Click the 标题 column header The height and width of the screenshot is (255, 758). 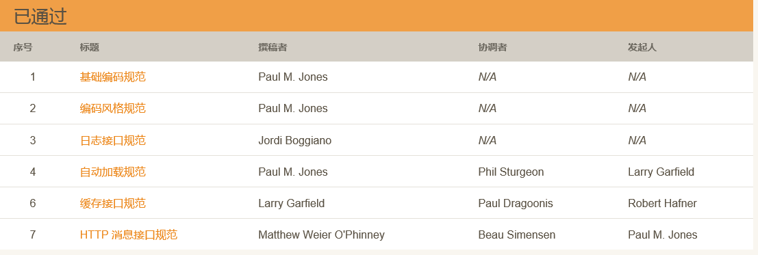coord(90,47)
